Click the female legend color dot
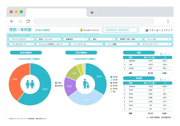The height and width of the screenshot is (126, 180). [56, 86]
